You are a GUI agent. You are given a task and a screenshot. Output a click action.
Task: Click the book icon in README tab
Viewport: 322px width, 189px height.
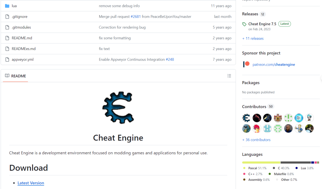coord(7,76)
